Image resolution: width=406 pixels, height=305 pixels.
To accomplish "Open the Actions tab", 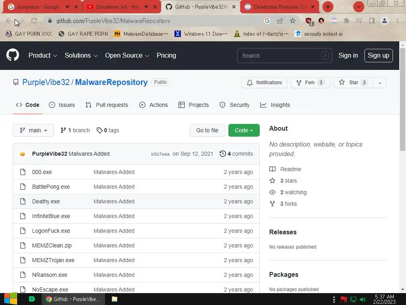I will pyautogui.click(x=153, y=105).
